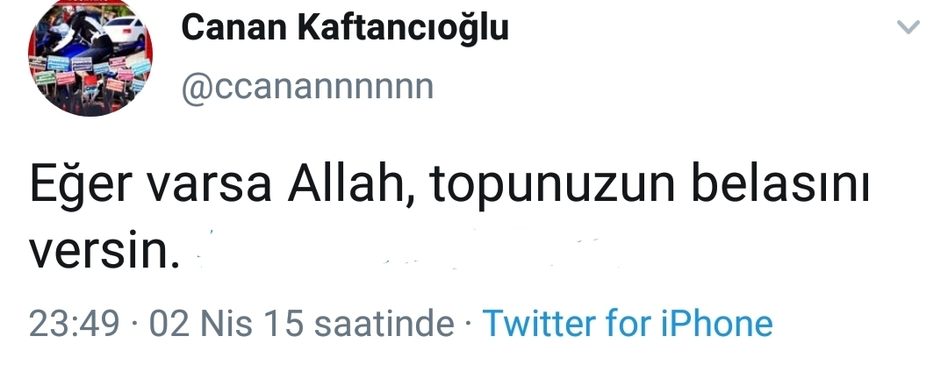
Task: Click the date 02 Nis 15
Action: point(226,323)
